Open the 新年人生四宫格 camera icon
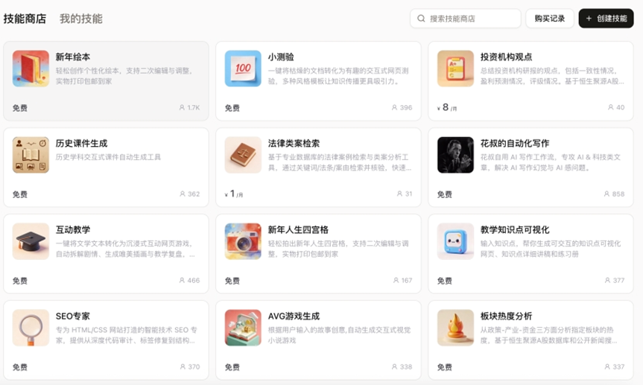Image resolution: width=643 pixels, height=385 pixels. point(243,241)
